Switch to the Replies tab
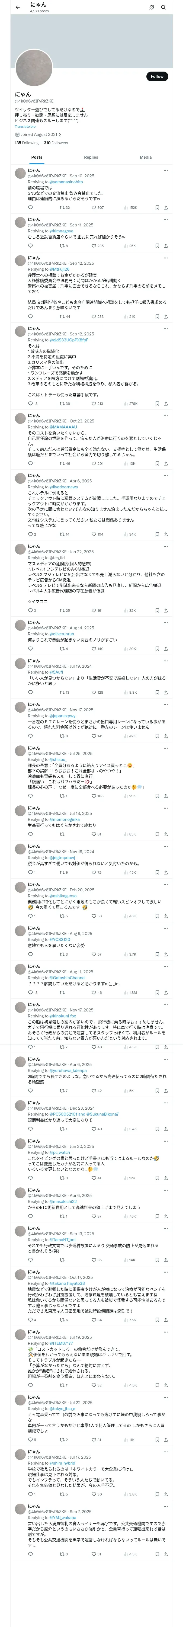The width and height of the screenshot is (183, 1627). coord(91,157)
